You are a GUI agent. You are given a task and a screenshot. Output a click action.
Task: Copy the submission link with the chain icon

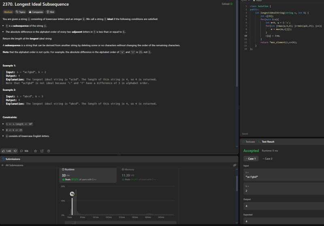coord(234,165)
